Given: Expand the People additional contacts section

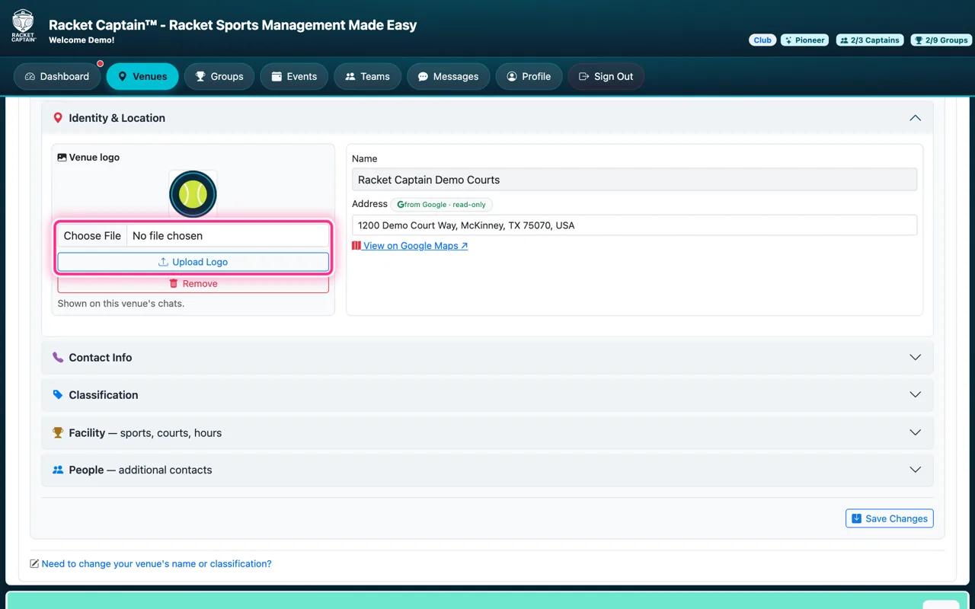Looking at the screenshot, I should coord(487,470).
